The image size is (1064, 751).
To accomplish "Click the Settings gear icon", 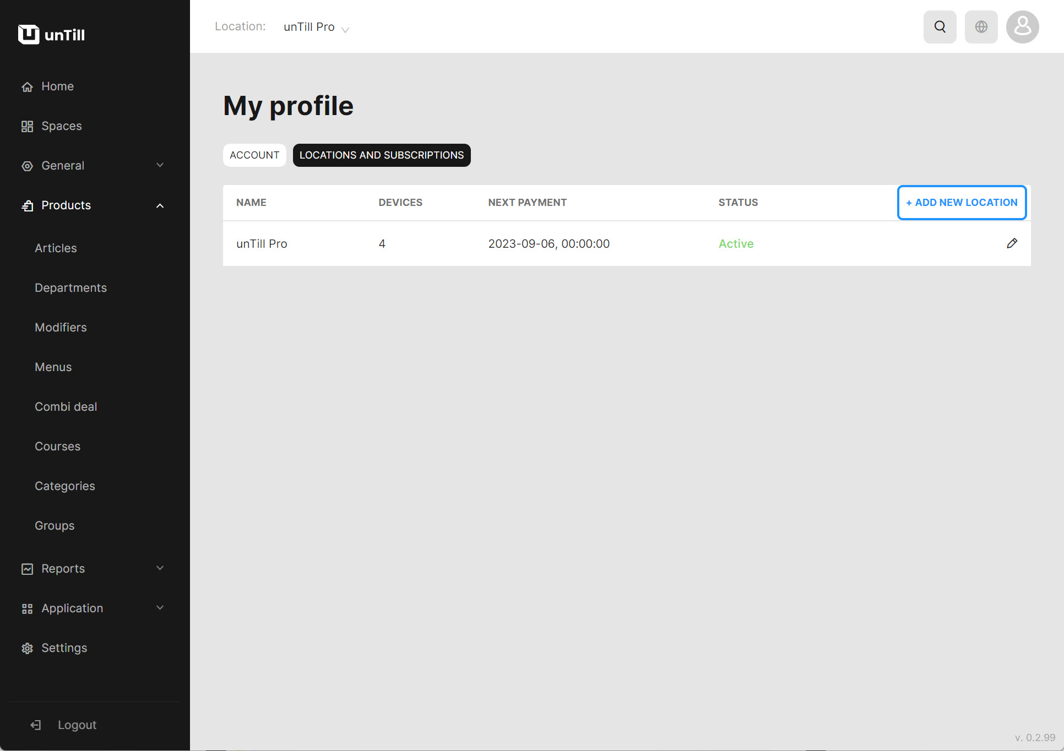I will point(27,649).
